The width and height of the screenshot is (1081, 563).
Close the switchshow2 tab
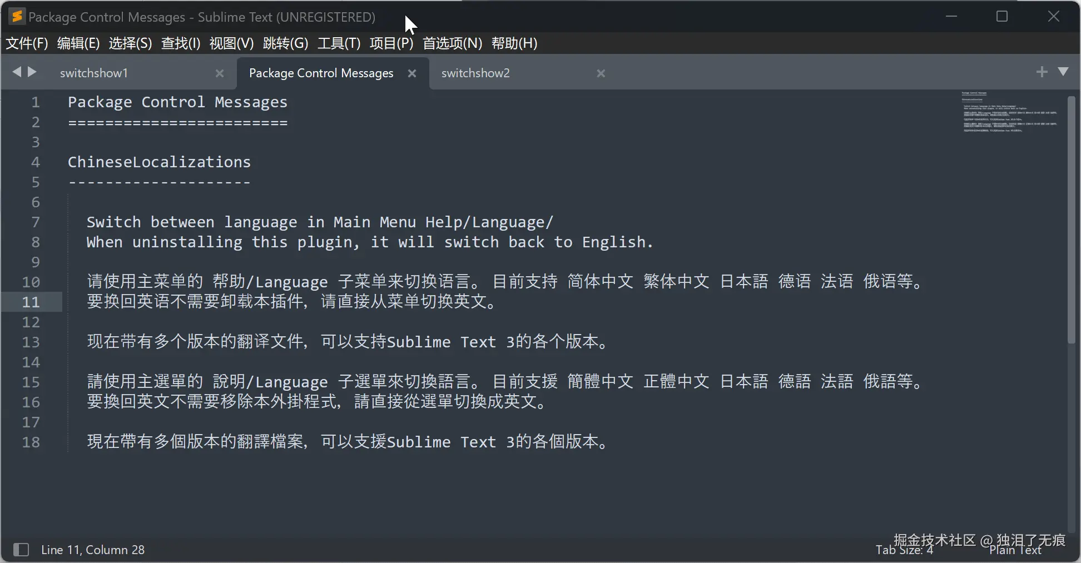coord(601,73)
